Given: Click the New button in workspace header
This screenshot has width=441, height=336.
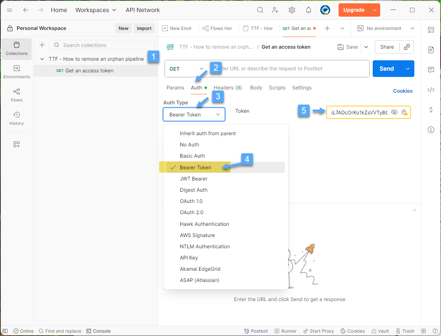Looking at the screenshot, I should [x=123, y=28].
